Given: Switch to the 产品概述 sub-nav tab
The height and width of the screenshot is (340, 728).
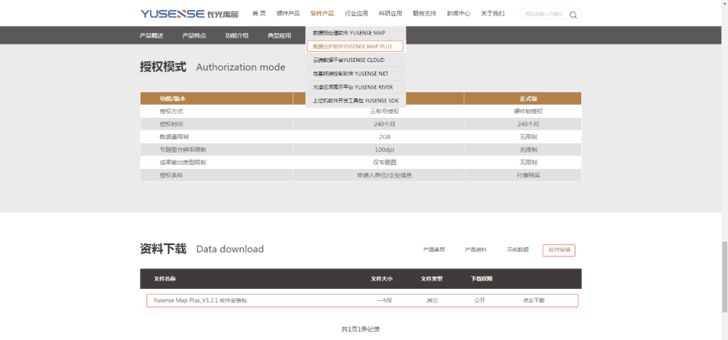Looking at the screenshot, I should 151,36.
